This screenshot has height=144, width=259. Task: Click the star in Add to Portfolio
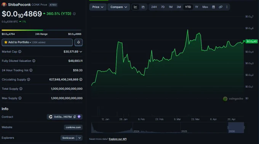coord(6,42)
